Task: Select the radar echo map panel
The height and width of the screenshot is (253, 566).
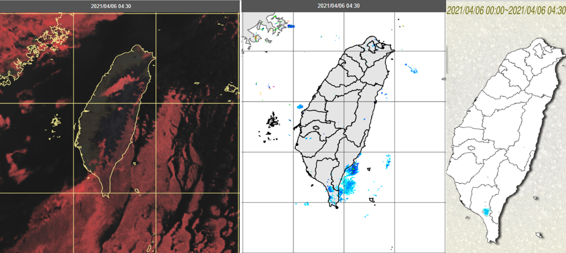Action: click(344, 132)
